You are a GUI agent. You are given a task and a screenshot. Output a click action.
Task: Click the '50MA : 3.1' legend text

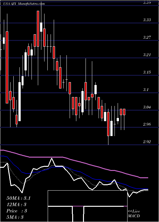18,198
